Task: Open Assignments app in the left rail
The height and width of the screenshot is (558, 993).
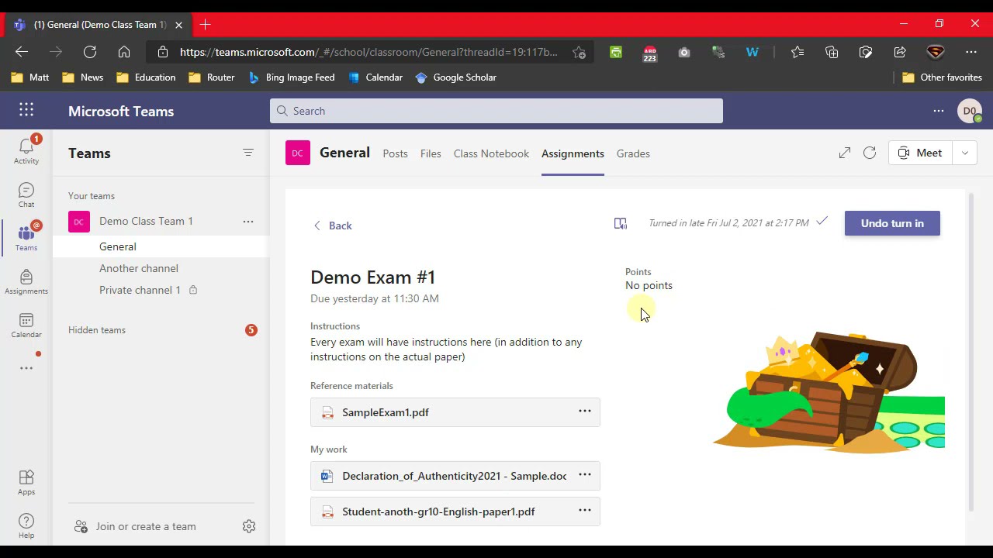Action: pos(26,281)
